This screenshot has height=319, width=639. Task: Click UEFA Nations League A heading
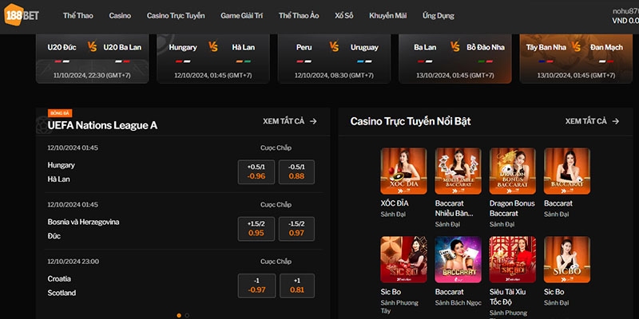[x=102, y=126]
